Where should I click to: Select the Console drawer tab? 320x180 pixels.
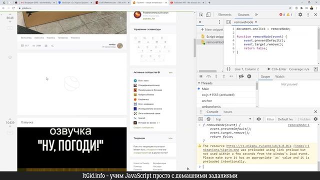(212, 111)
